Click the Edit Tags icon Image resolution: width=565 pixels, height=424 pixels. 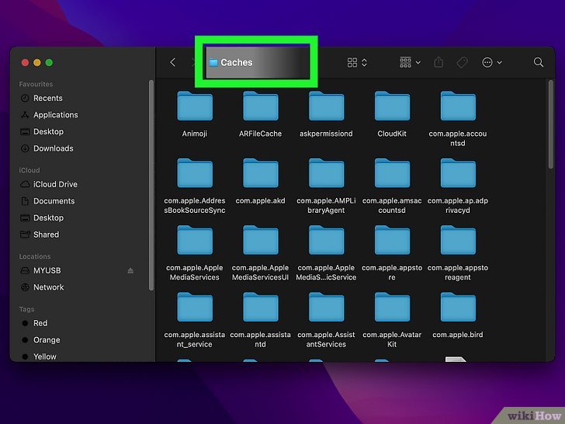[462, 62]
